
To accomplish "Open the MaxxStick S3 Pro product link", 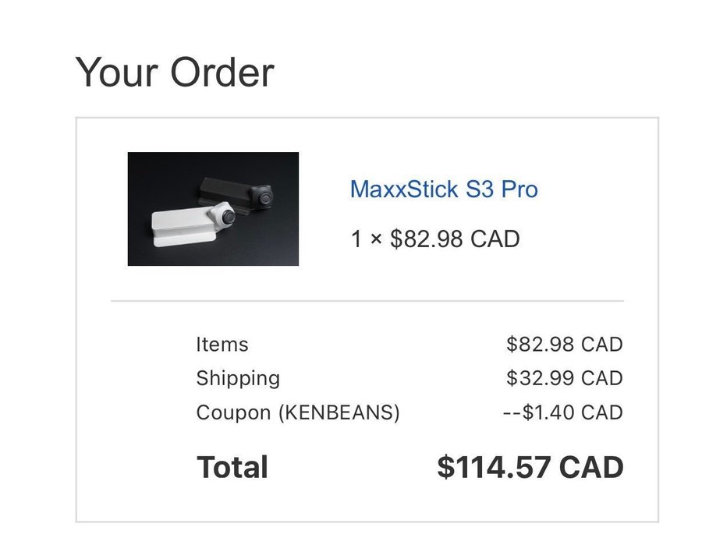I will (444, 189).
